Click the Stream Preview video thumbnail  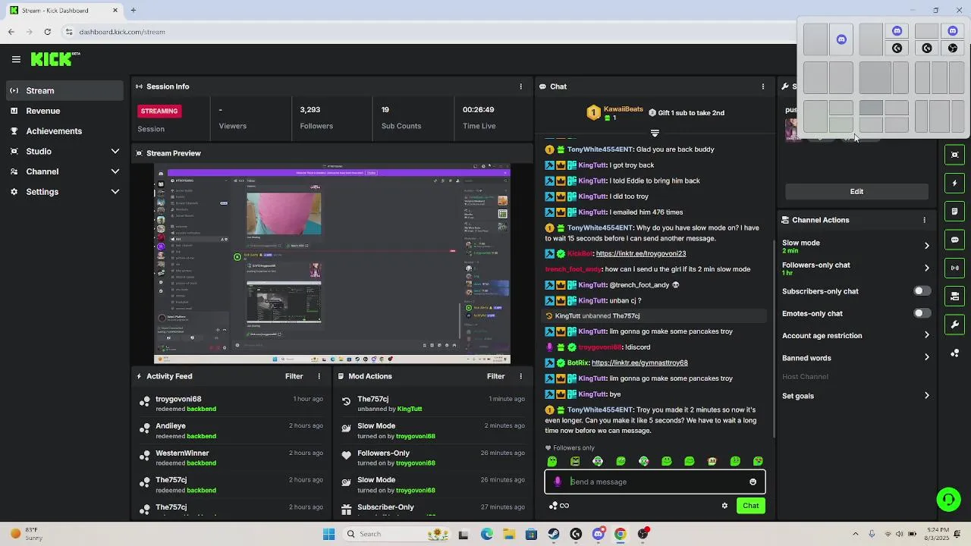click(332, 264)
